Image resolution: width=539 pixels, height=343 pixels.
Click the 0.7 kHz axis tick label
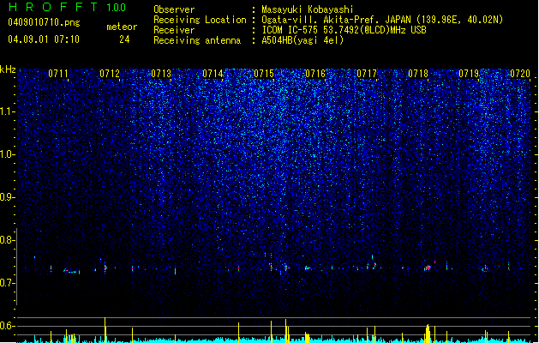pos(7,283)
